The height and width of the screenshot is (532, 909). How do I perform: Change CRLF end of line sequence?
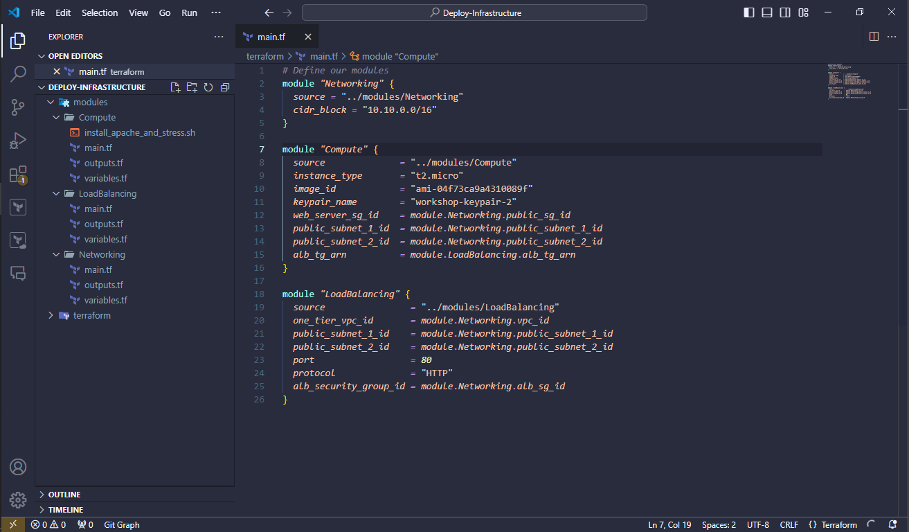(789, 524)
